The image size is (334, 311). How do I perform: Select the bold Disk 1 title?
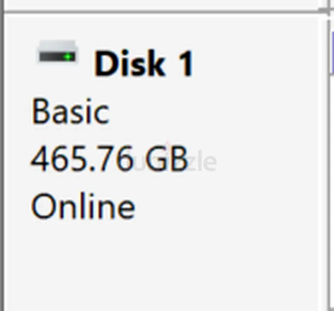click(144, 64)
